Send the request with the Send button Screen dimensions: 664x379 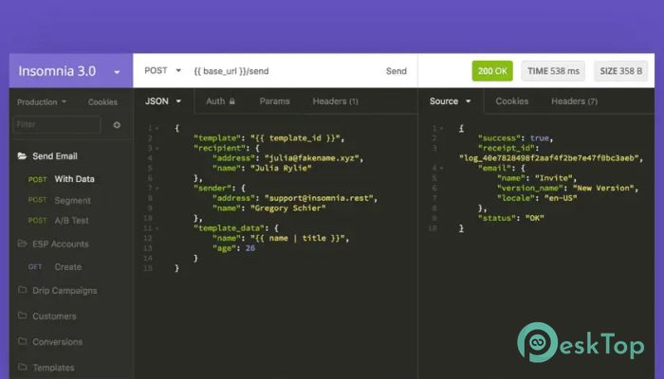(396, 71)
